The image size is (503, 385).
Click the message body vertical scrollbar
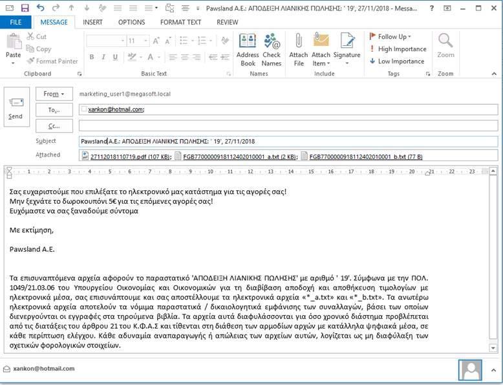point(493,259)
